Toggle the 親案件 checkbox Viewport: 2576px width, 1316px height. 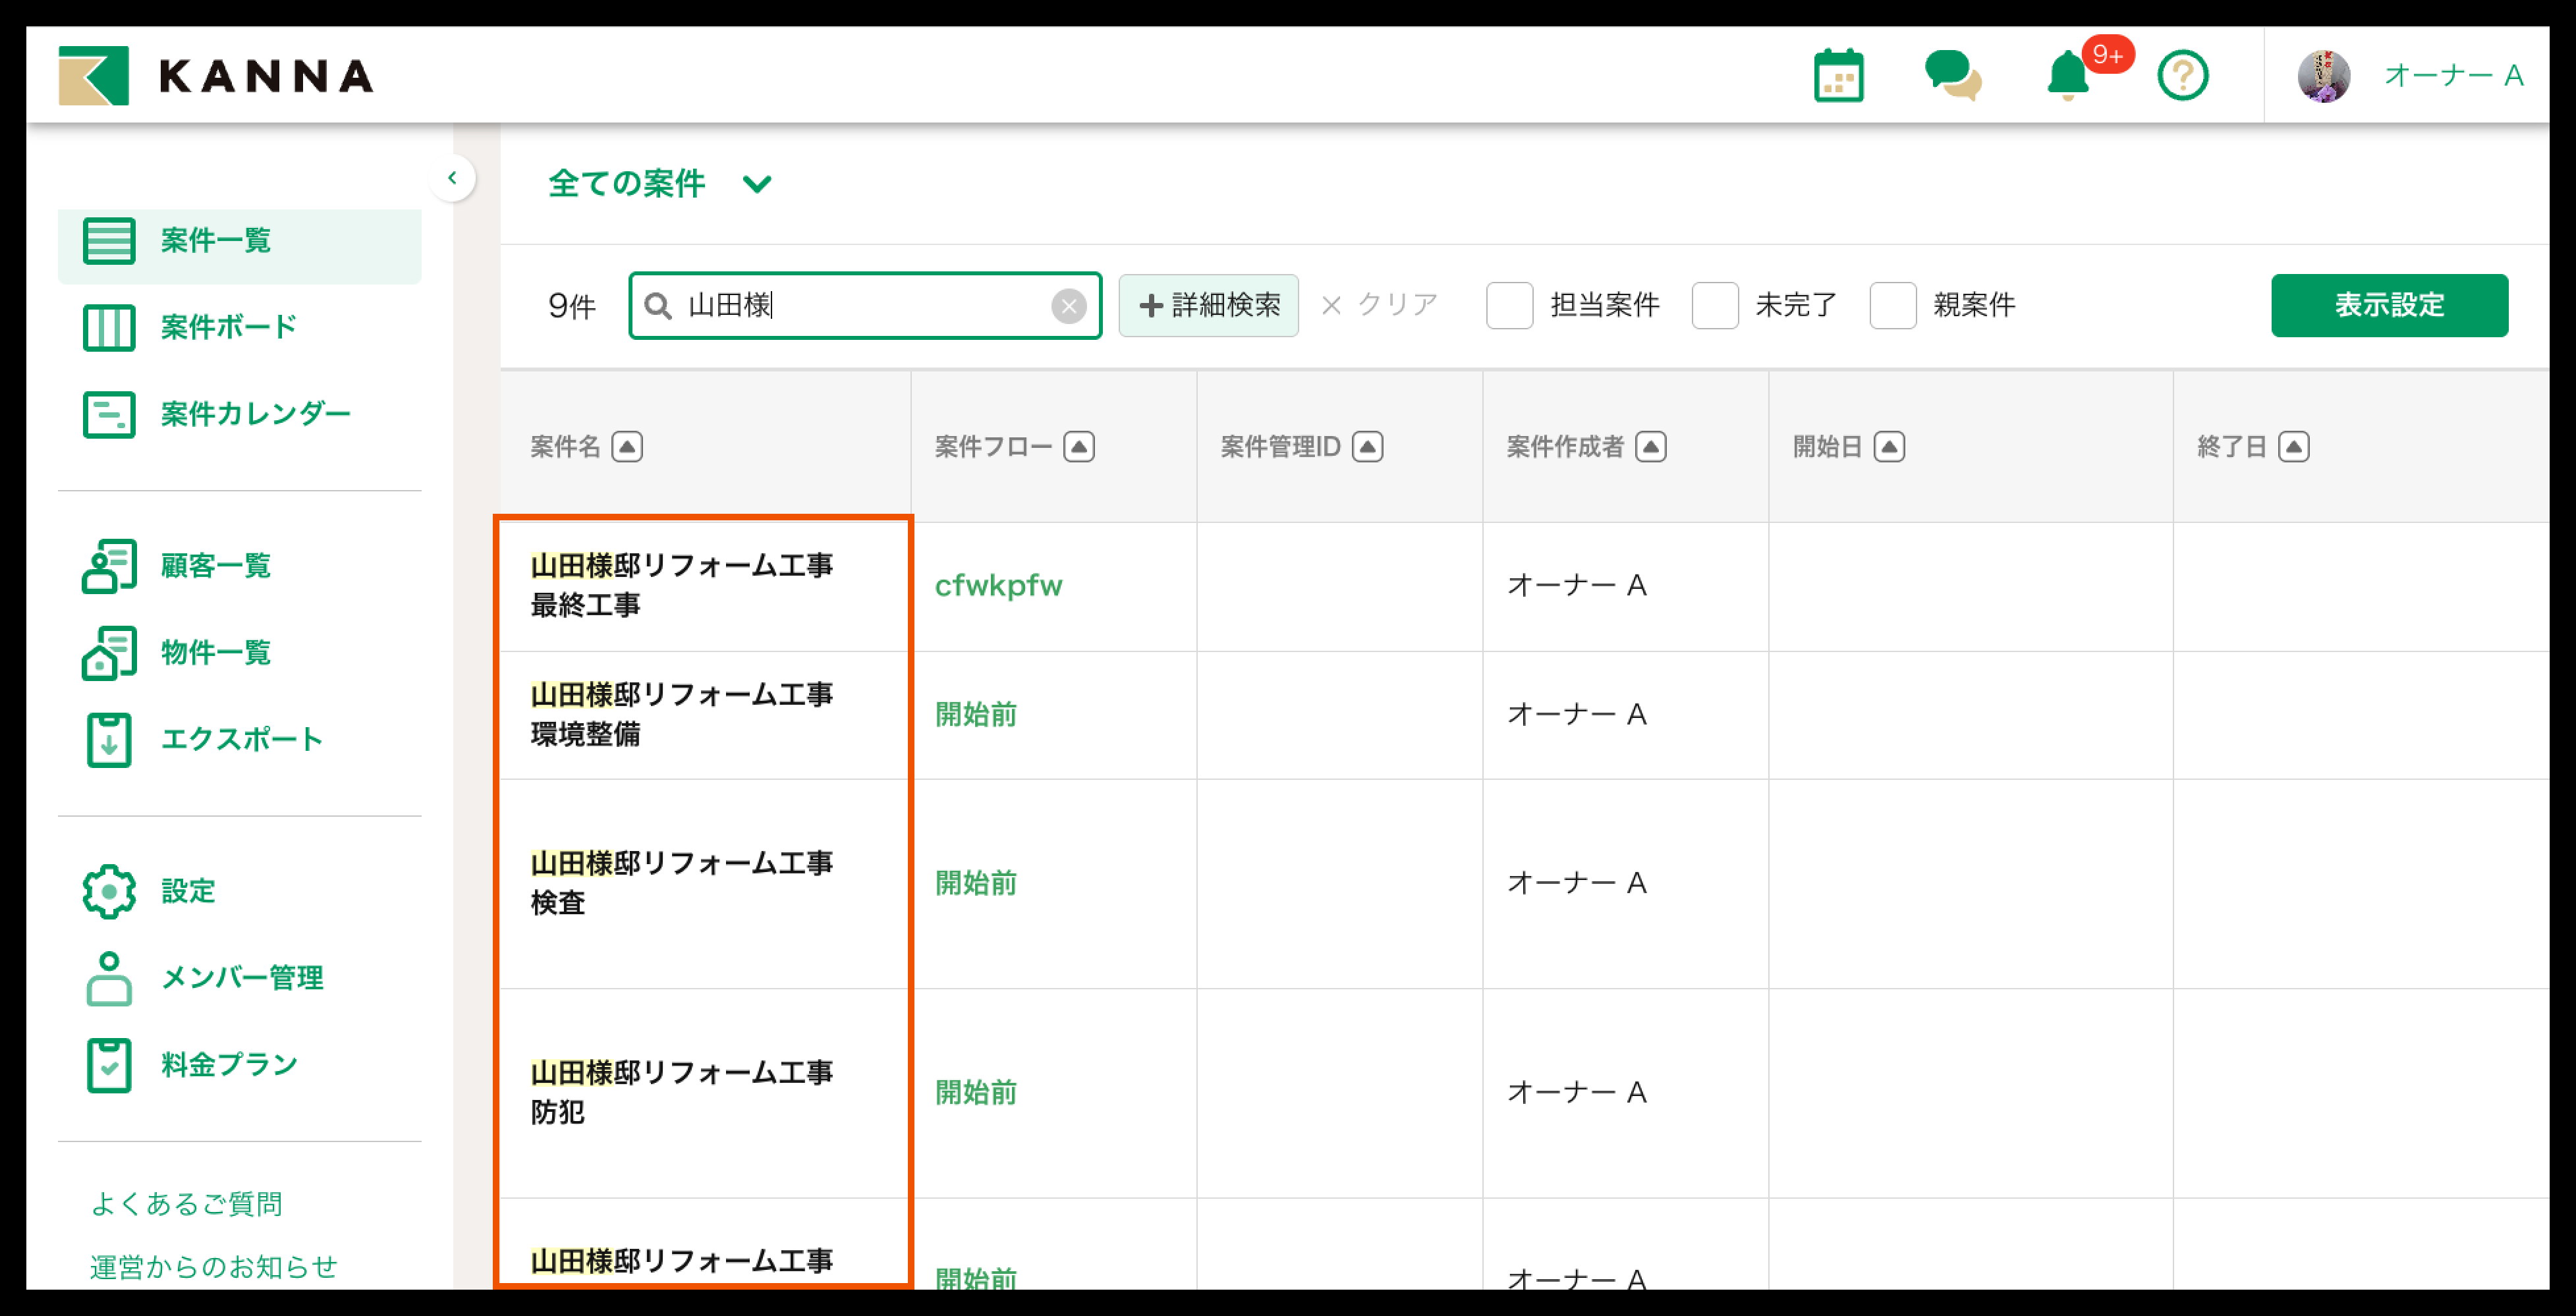(x=1892, y=306)
